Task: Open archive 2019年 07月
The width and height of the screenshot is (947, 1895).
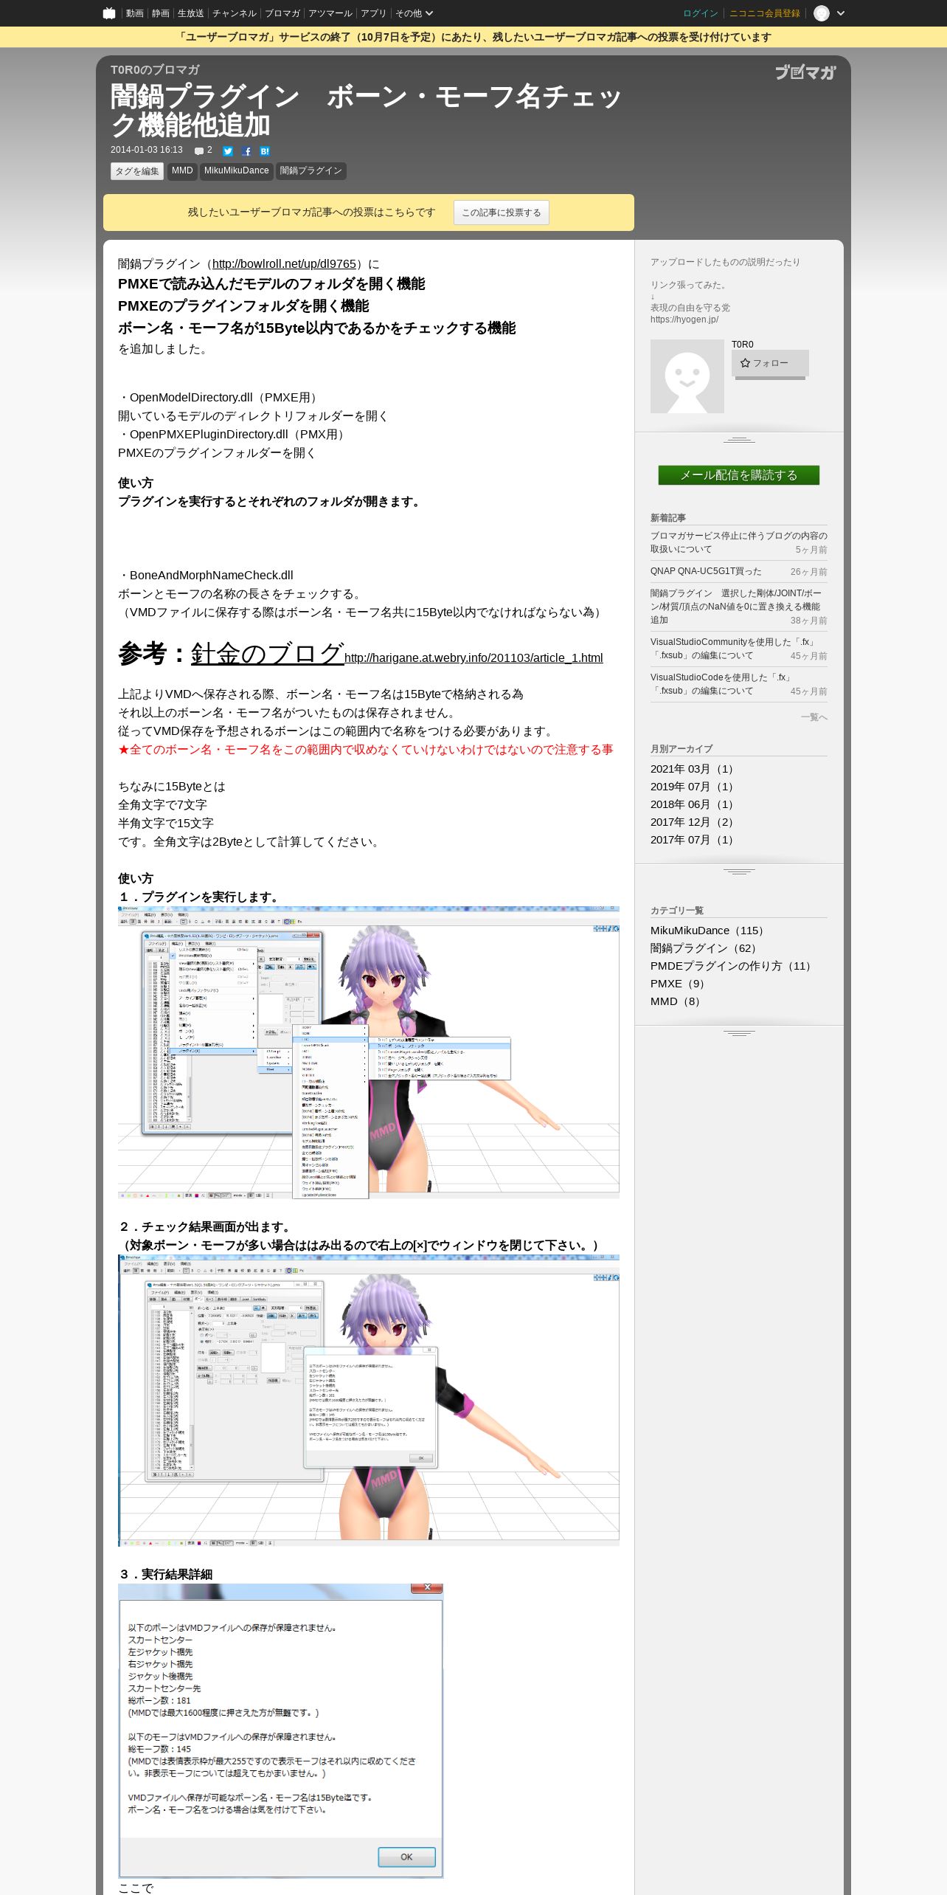Action: click(693, 787)
